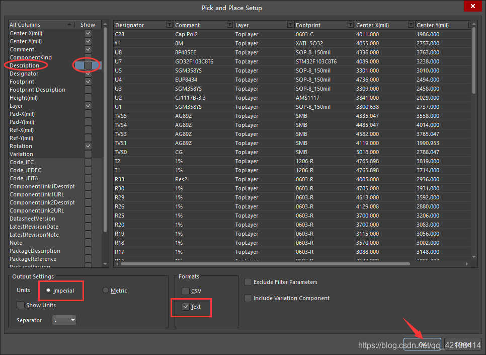Open the Designator column filter icon
486x355 pixels.
(x=170, y=25)
